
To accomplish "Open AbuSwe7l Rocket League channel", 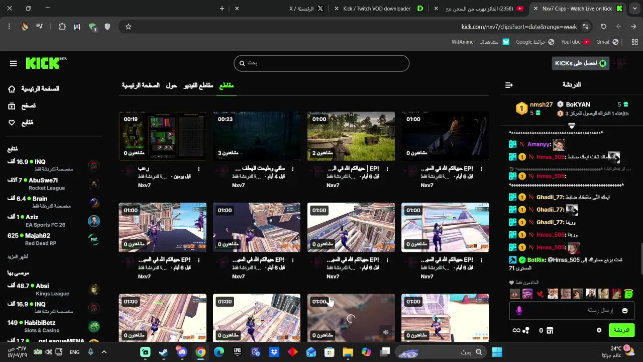I will 53,184.
